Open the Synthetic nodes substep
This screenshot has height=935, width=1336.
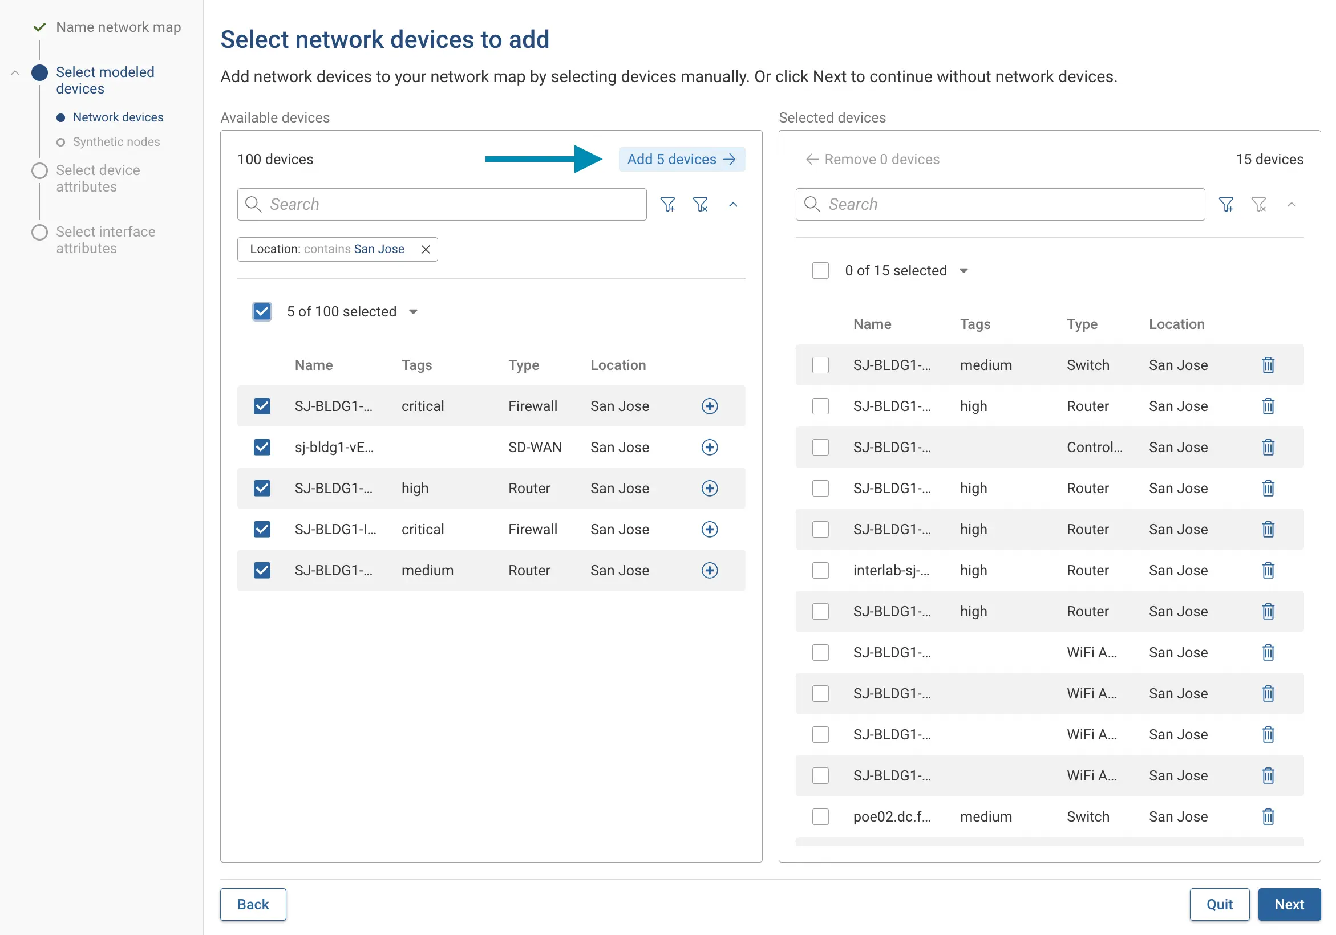tap(116, 142)
